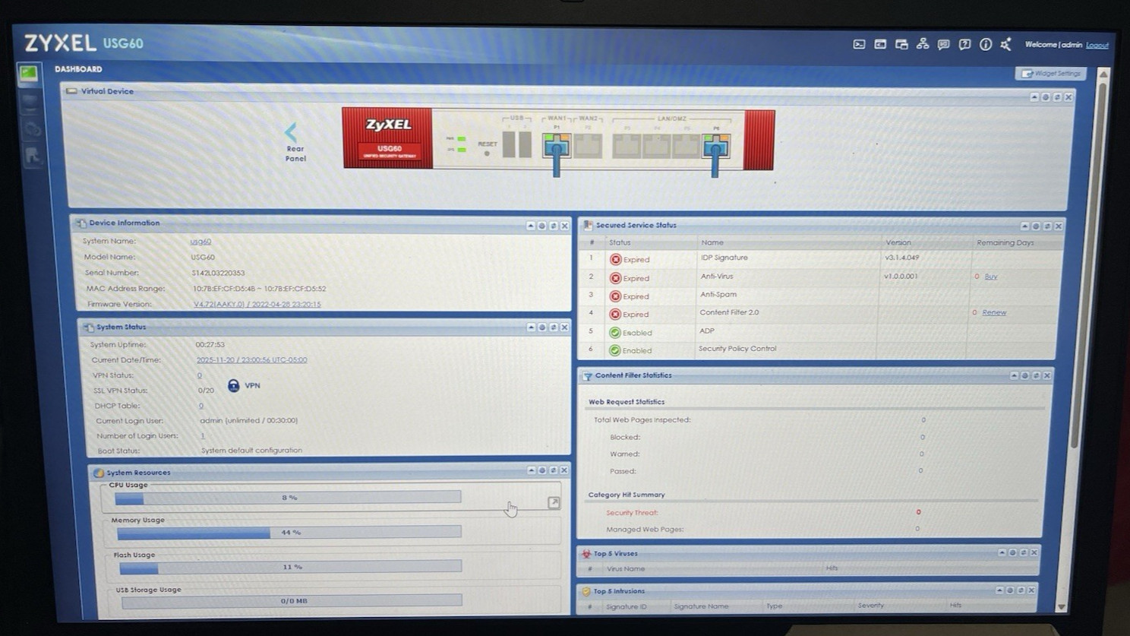
Task: Open the Object Reference icon in header
Action: (x=901, y=44)
